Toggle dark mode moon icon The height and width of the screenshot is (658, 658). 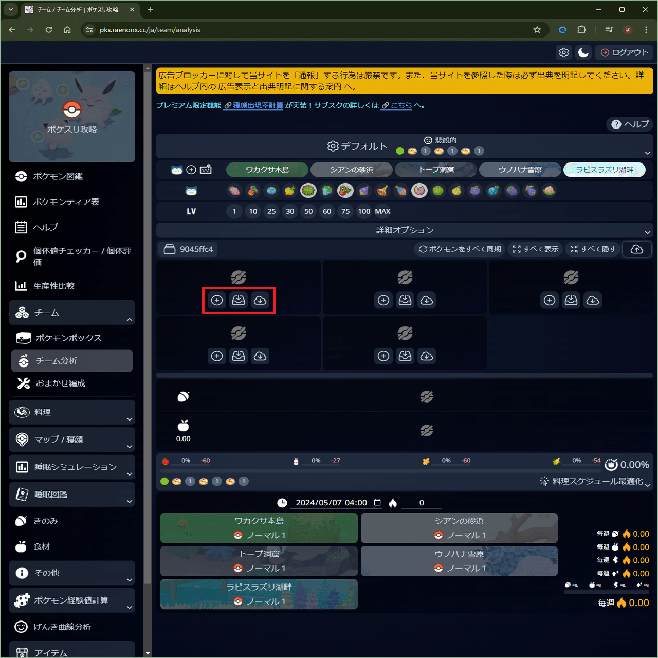tap(583, 52)
